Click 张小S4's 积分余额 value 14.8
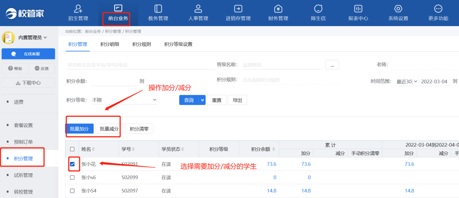 click(271, 191)
